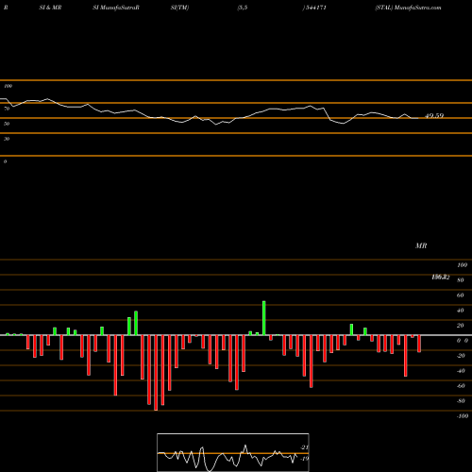This screenshot has width=472, height=472.
Task: Select the MunafaSutra.com text in the header
Action: point(417,8)
